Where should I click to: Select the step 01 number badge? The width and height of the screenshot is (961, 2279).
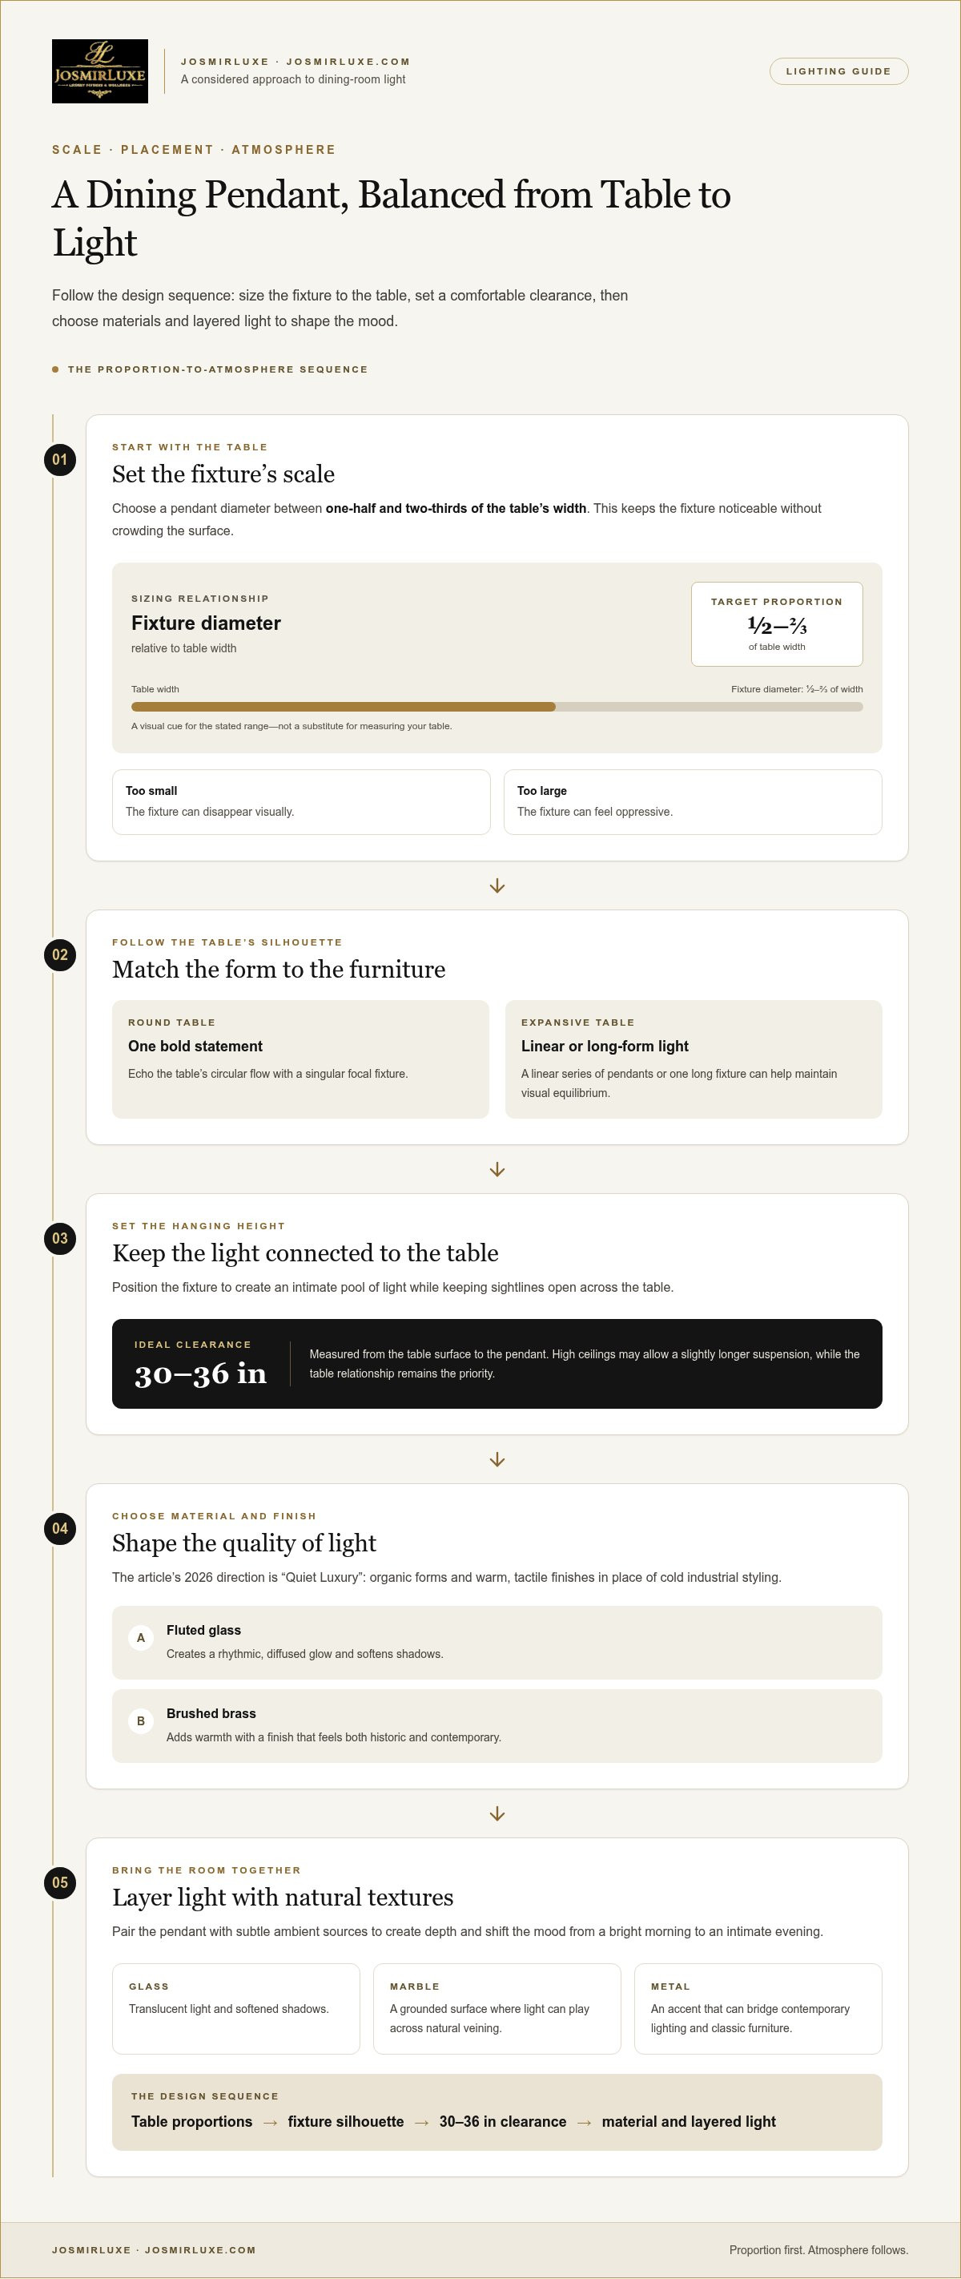click(x=60, y=460)
